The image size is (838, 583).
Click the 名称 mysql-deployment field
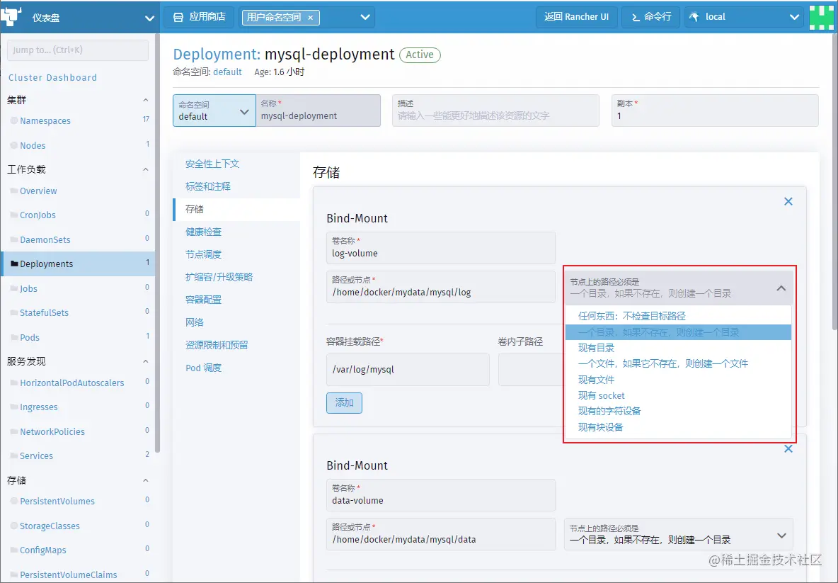click(x=318, y=111)
